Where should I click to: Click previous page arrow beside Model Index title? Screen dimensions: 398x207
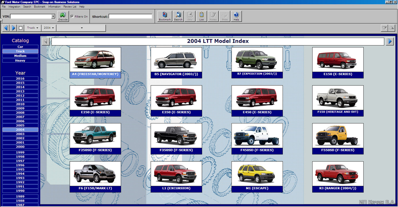tap(46, 41)
